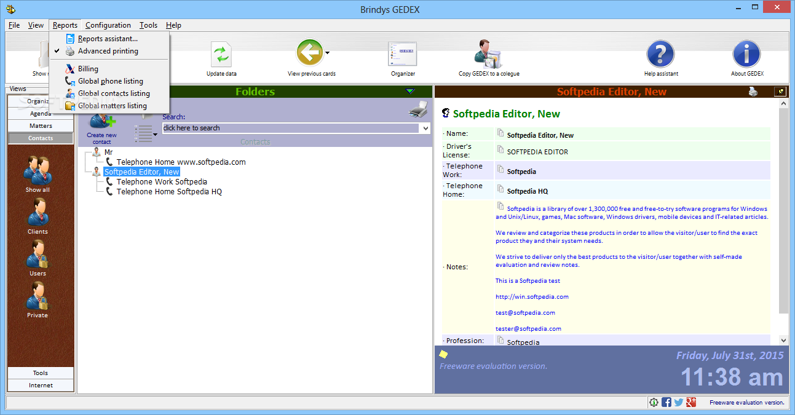The image size is (795, 415).
Task: Open the Internet section in Views sidebar
Action: [x=41, y=385]
